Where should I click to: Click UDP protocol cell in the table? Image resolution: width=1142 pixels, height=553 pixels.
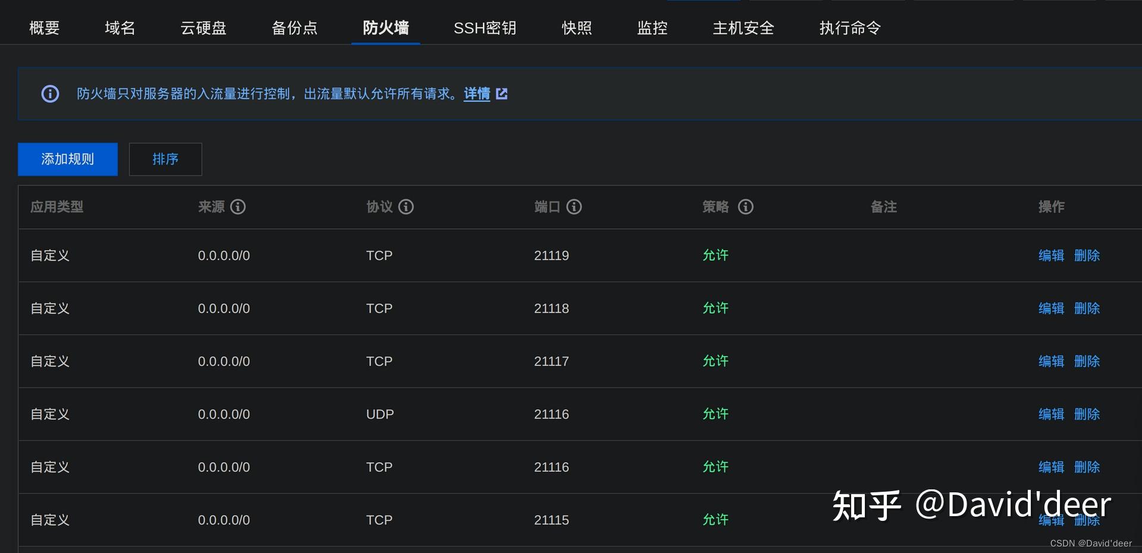380,414
